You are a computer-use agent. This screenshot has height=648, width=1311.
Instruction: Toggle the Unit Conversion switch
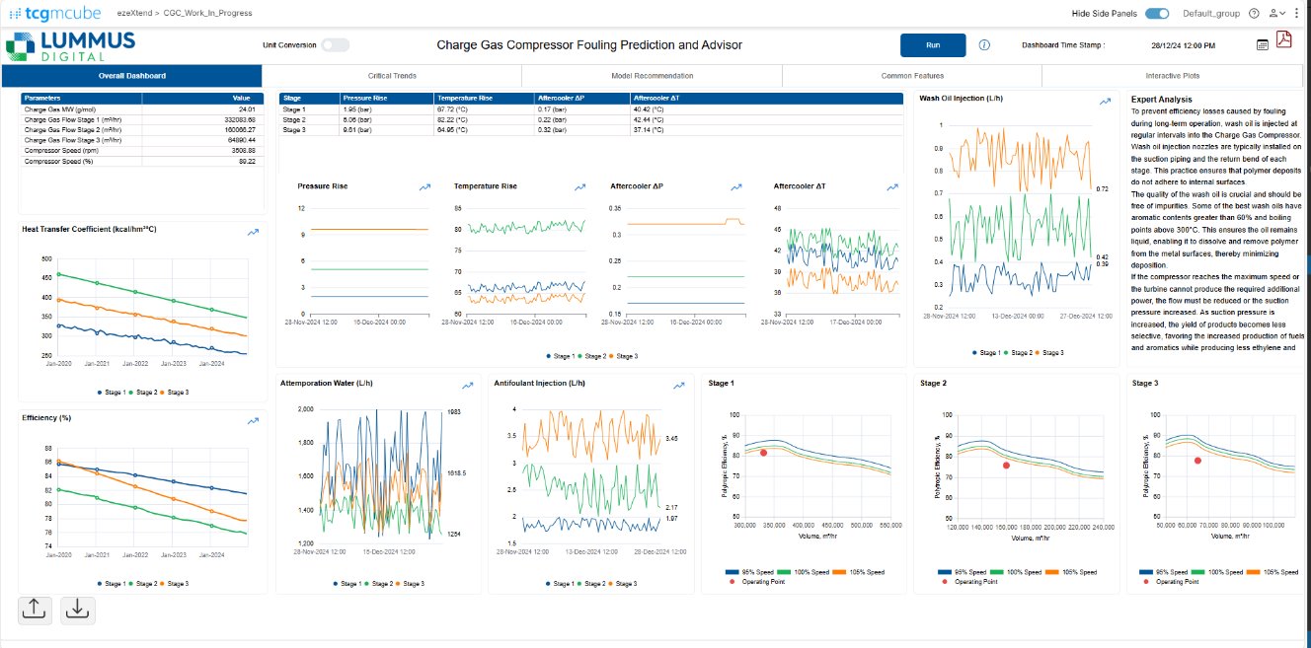coord(335,45)
